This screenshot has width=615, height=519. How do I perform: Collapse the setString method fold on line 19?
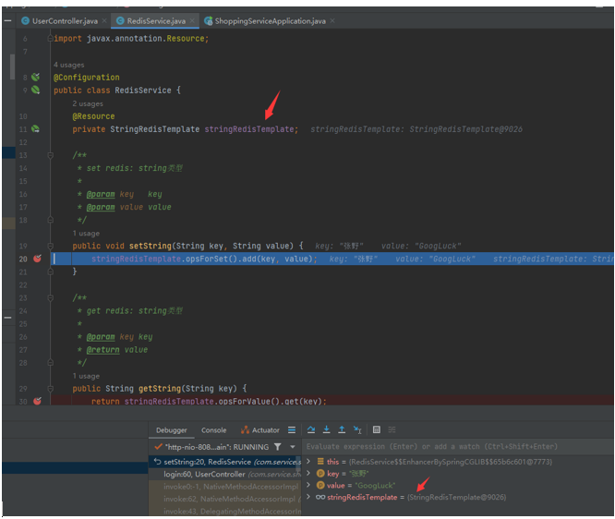50,246
